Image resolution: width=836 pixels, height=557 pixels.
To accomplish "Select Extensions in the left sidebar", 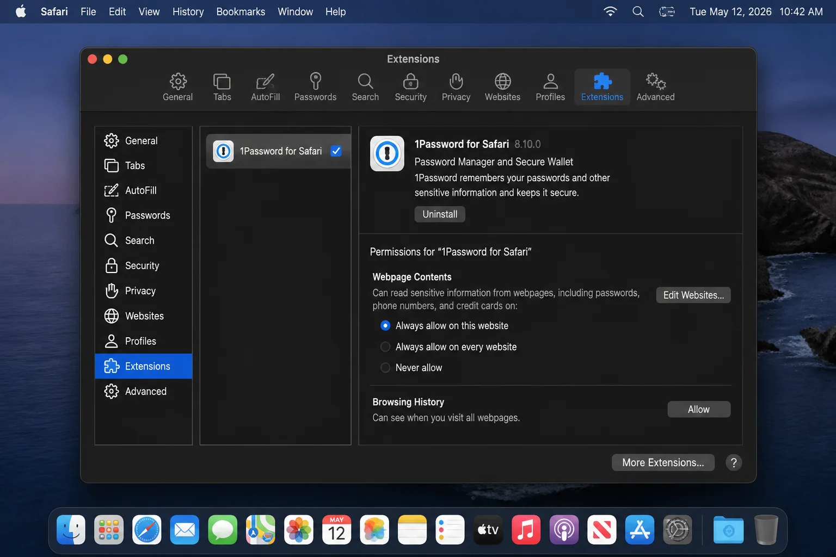I will click(x=144, y=366).
